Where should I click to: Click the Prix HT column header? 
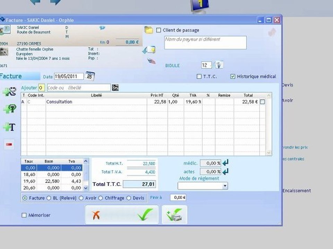pos(157,95)
